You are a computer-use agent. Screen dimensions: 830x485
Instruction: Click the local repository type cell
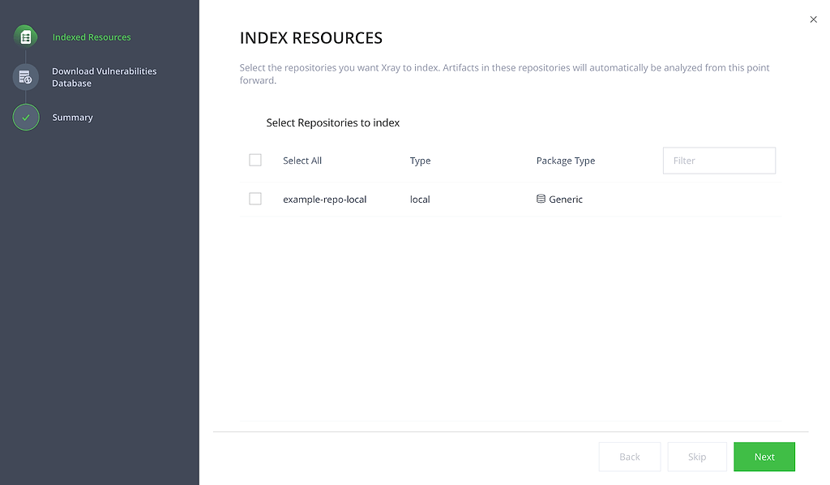pos(420,199)
